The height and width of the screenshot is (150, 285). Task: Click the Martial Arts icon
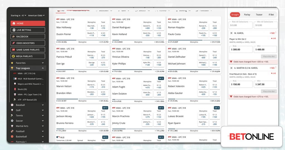tap(12, 126)
